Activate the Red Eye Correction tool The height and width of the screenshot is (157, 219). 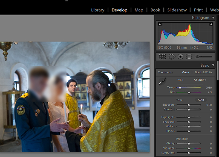click(180, 57)
